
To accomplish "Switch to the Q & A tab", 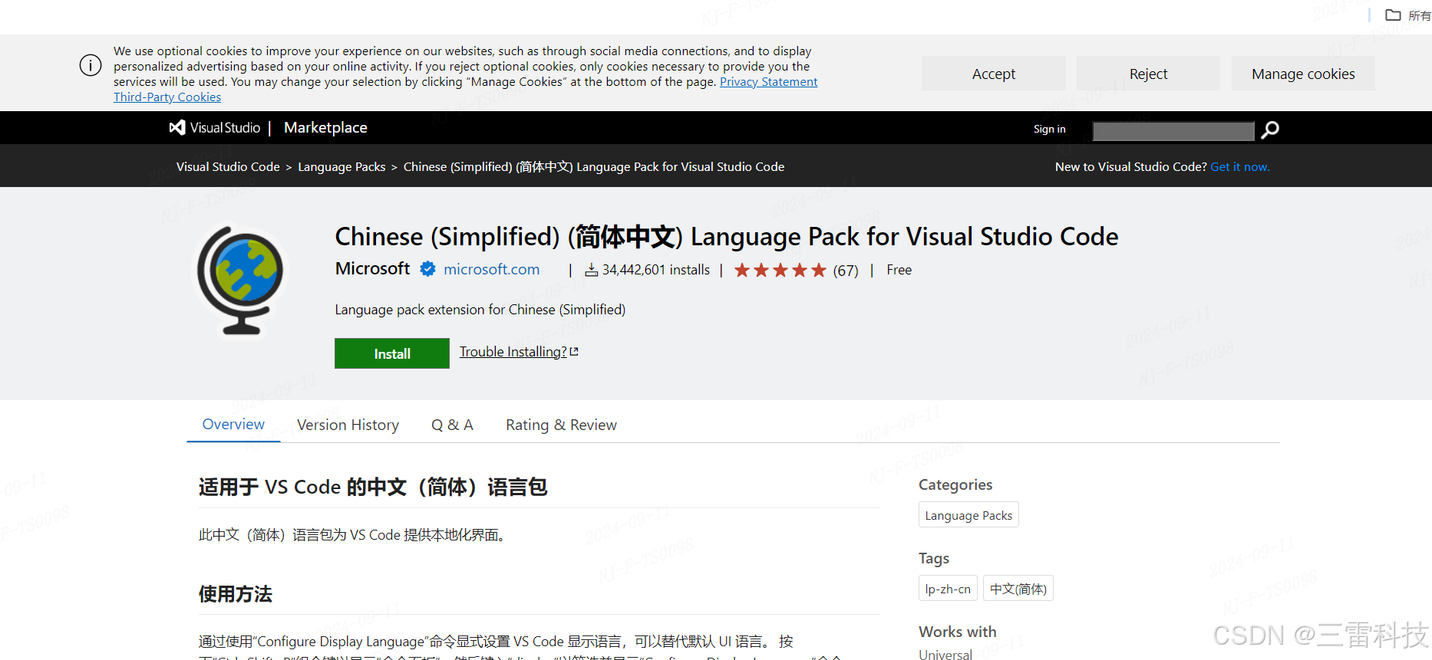I will click(x=452, y=425).
